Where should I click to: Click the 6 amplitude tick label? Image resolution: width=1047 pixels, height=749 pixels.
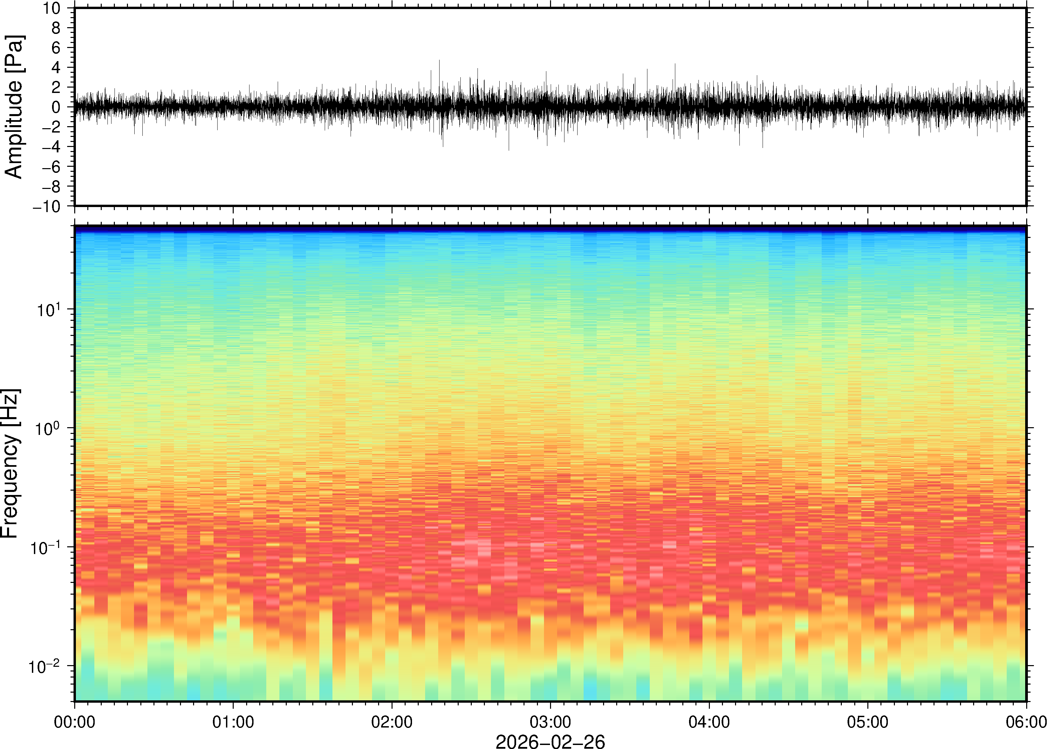[x=56, y=48]
